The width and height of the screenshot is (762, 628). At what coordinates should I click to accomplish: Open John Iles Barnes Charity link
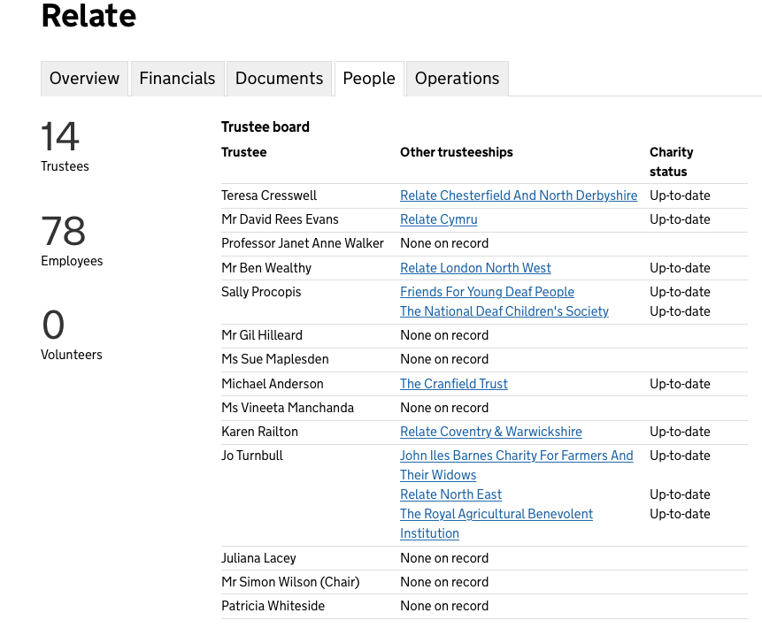click(516, 456)
